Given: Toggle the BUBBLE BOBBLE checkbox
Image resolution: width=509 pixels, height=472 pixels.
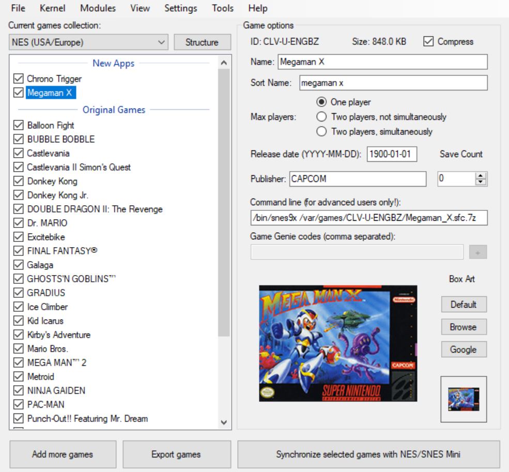Looking at the screenshot, I should [x=19, y=139].
